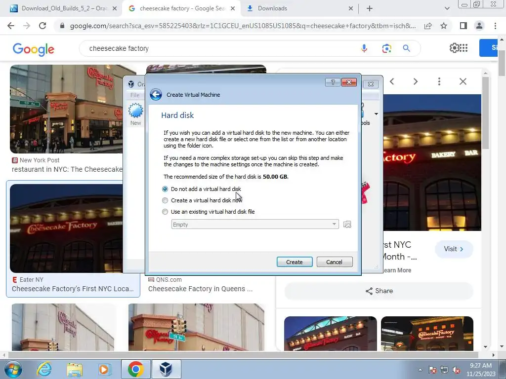Click Google logo

tap(34, 49)
